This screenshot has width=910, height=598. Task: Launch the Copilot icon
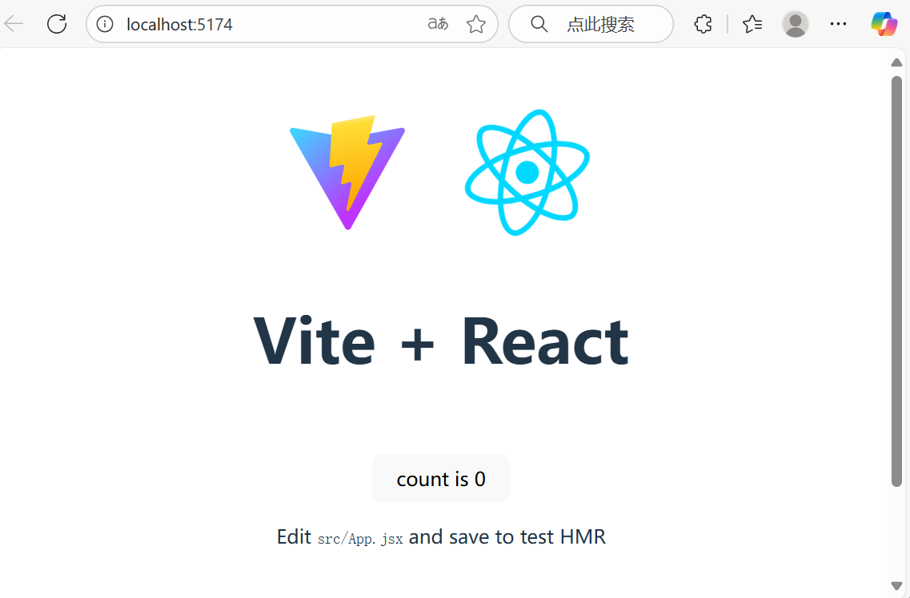[x=884, y=24]
